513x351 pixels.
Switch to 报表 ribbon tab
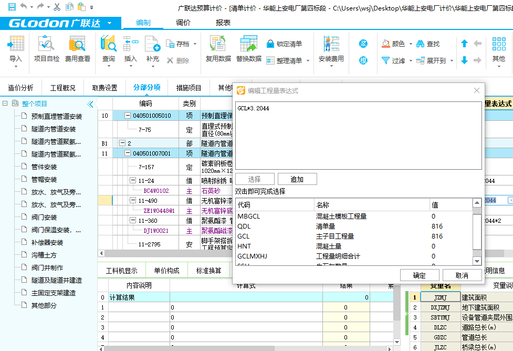tap(223, 23)
